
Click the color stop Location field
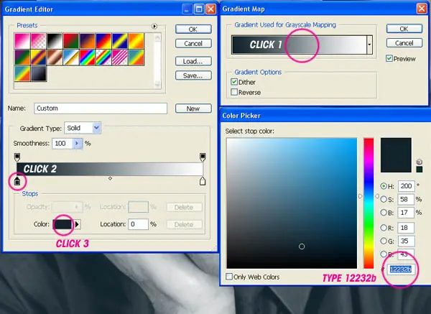[138, 224]
